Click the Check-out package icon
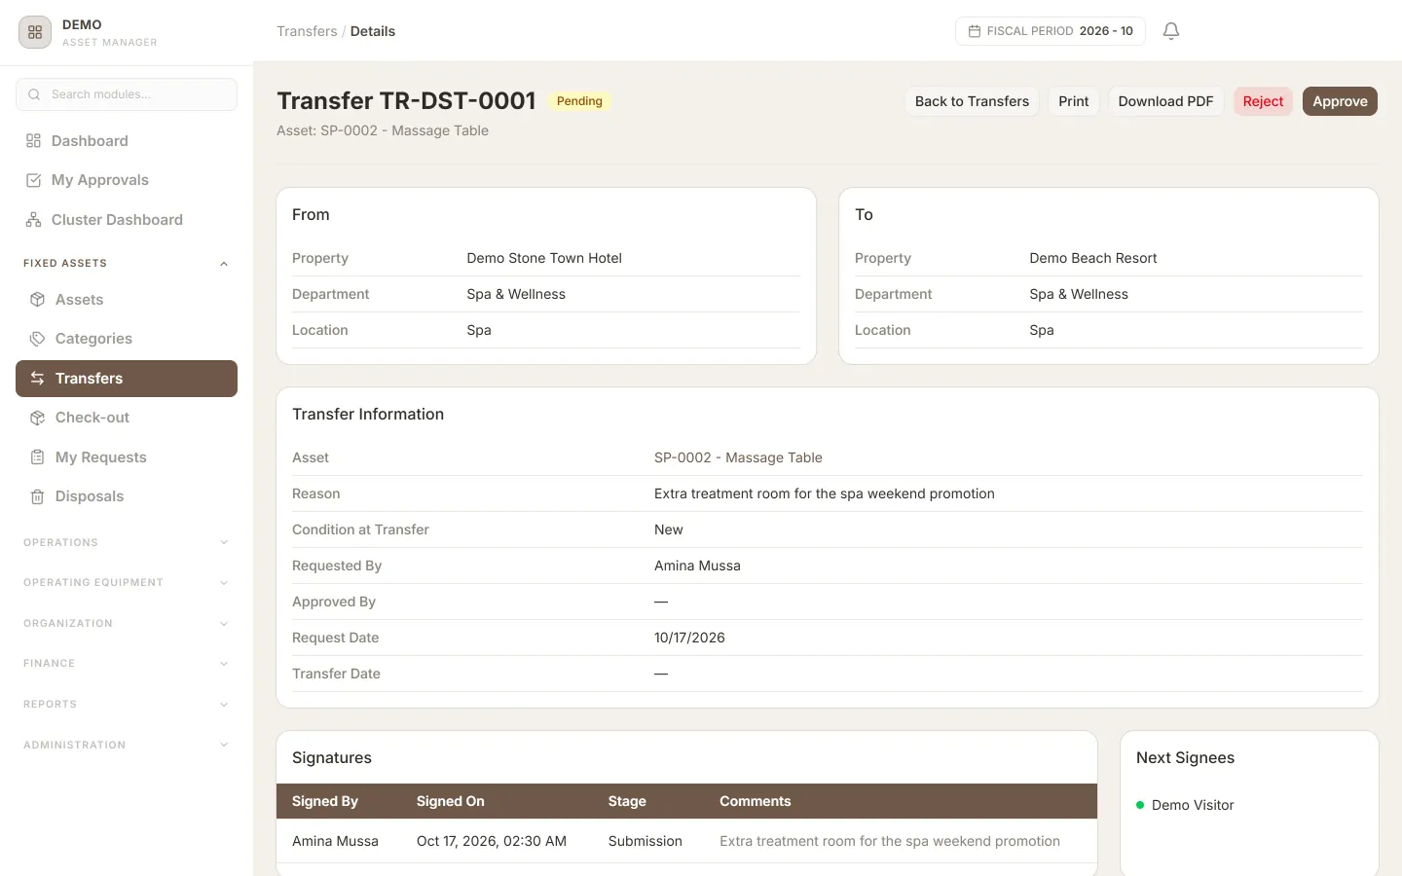Viewport: 1402px width, 876px height. coord(38,418)
